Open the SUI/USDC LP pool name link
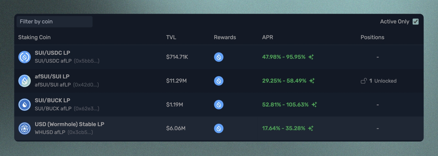The image size is (438, 156). pyautogui.click(x=52, y=53)
